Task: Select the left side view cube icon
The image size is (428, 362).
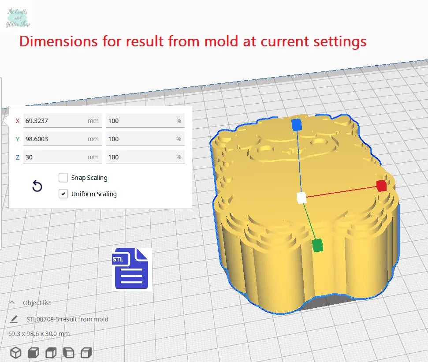Action: (x=69, y=353)
